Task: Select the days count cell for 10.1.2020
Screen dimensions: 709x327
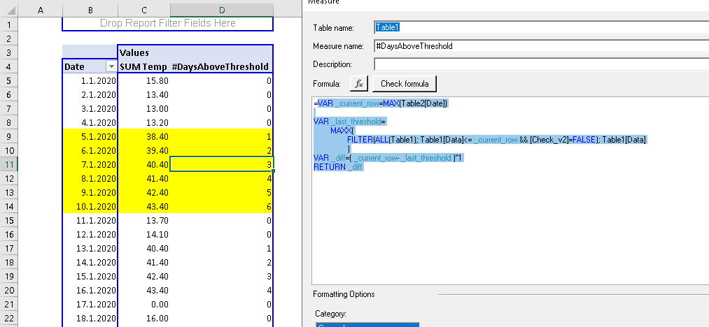Action: tap(222, 206)
